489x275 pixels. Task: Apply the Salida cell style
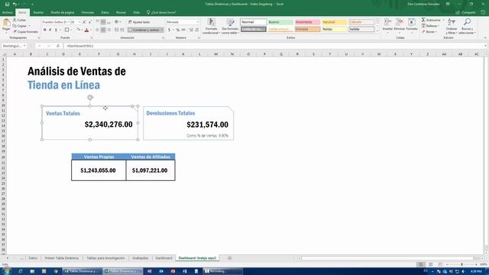point(361,29)
